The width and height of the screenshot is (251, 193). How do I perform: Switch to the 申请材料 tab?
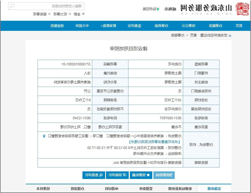tap(112, 189)
